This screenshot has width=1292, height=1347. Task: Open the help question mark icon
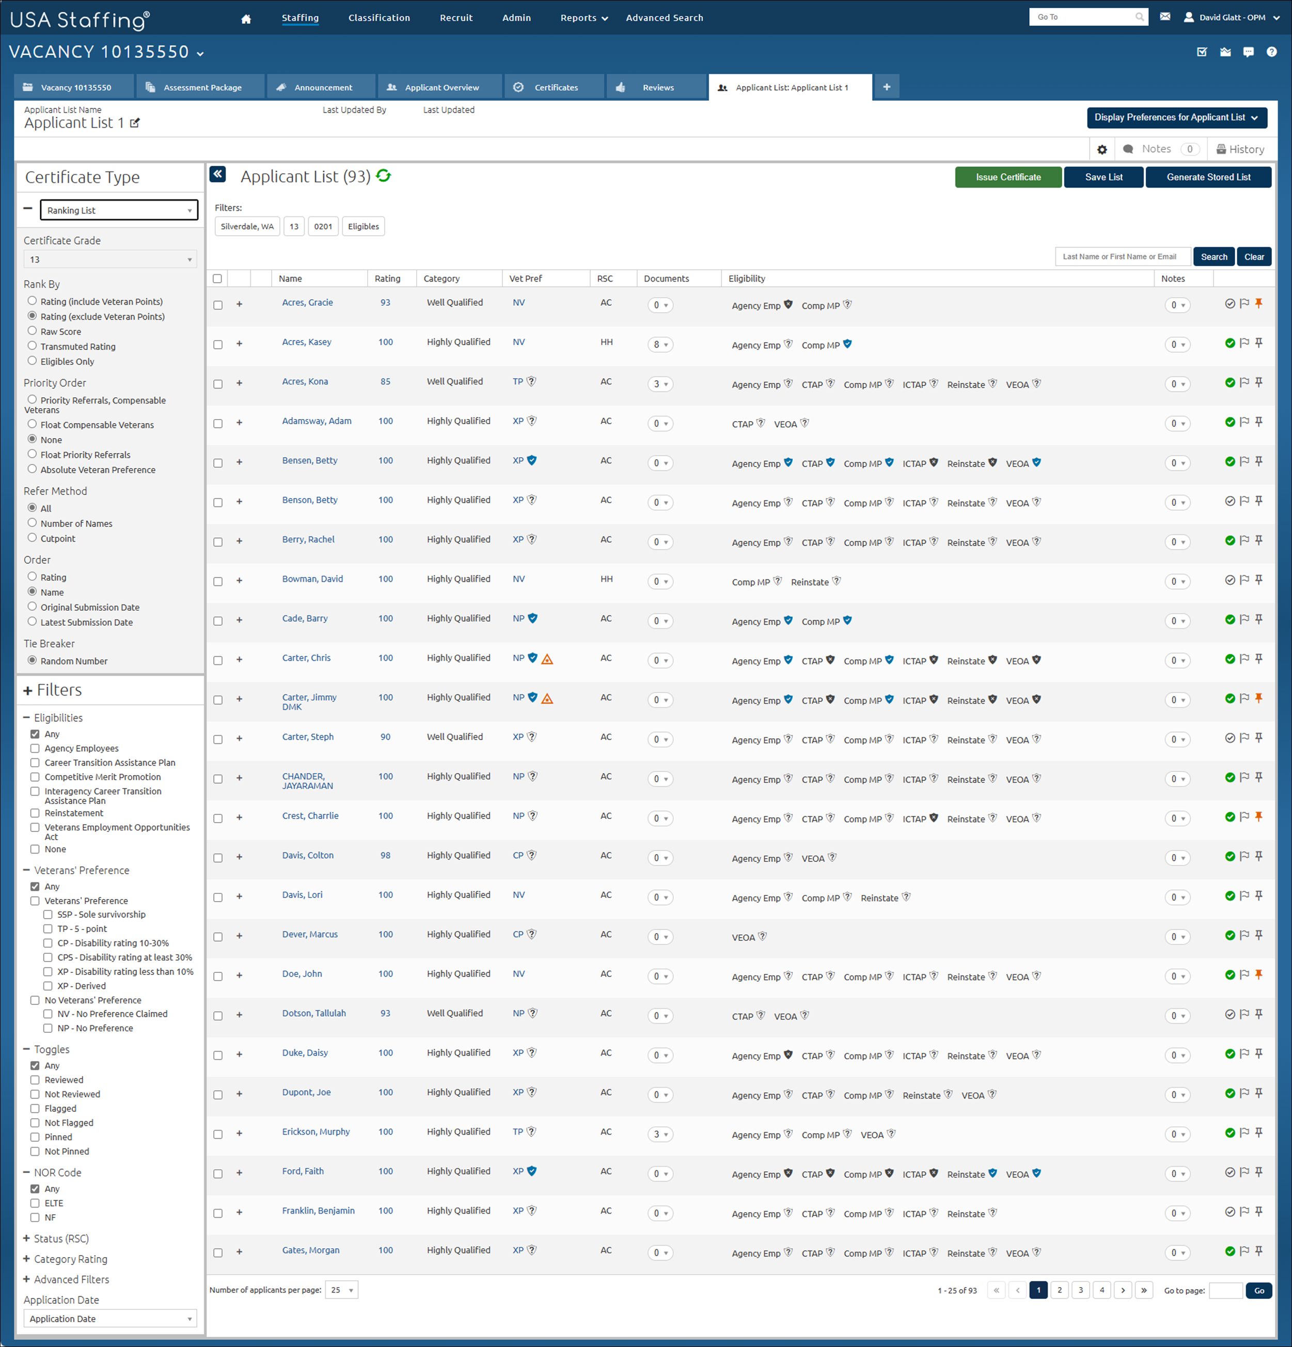[1271, 52]
